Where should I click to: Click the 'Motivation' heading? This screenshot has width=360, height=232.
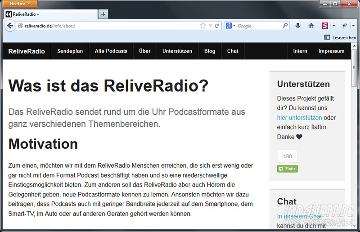click(43, 144)
